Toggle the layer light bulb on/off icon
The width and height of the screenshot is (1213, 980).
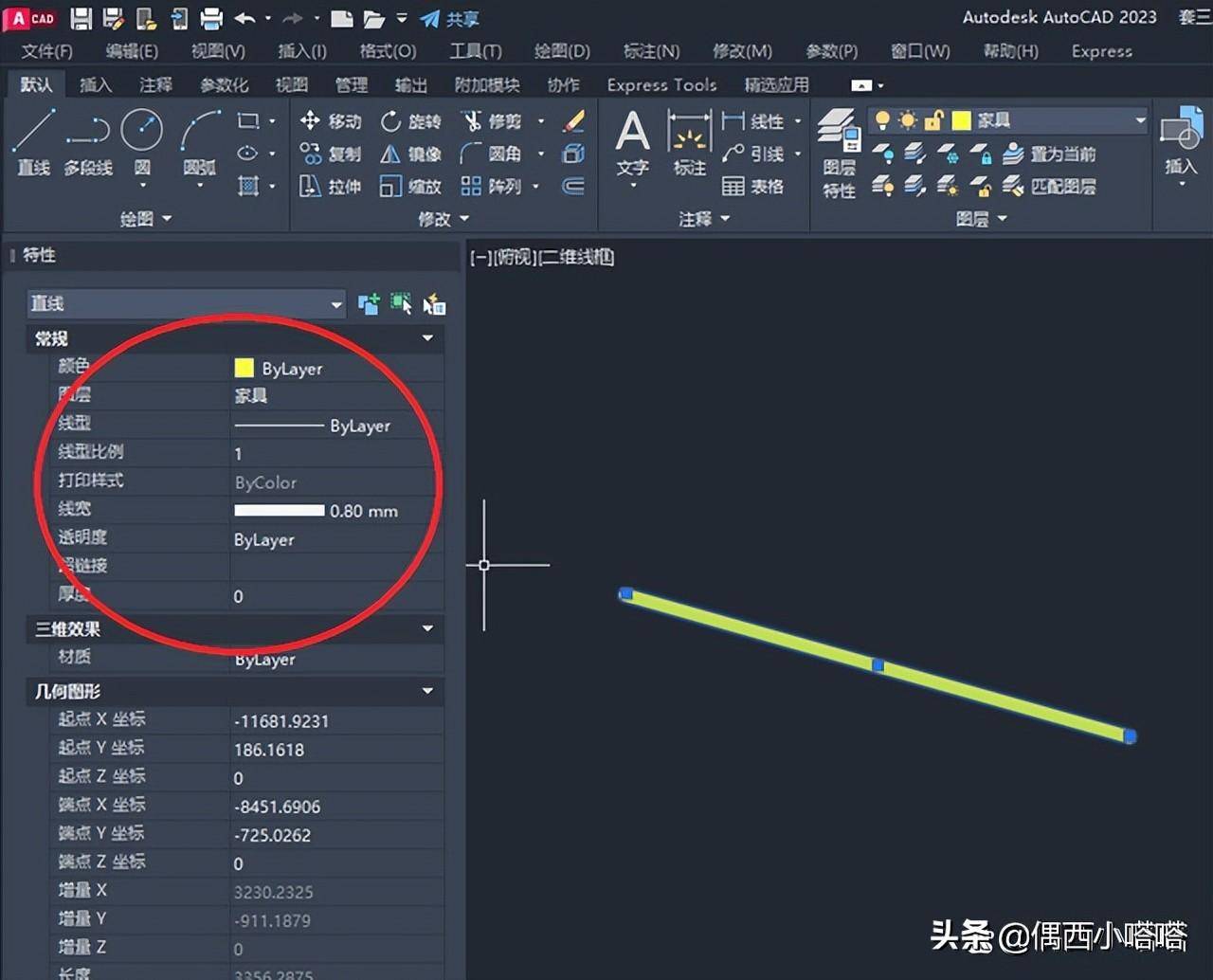(x=882, y=120)
